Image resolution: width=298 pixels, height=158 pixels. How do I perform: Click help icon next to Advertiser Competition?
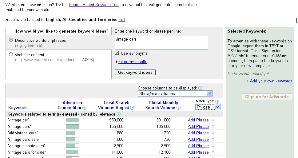coord(85,108)
